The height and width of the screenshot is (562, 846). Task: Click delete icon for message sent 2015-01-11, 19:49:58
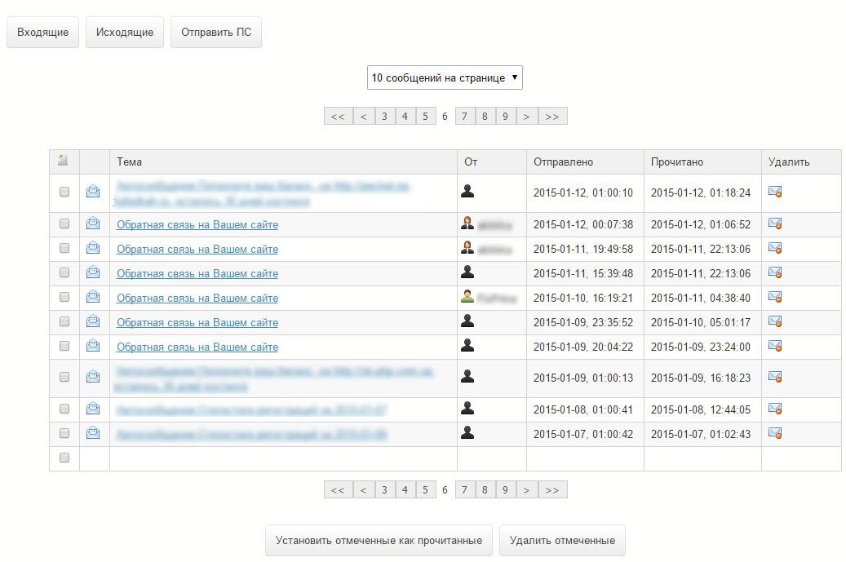pos(775,248)
